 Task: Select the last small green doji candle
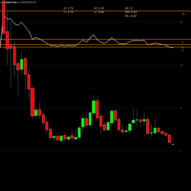pyautogui.click(x=173, y=144)
